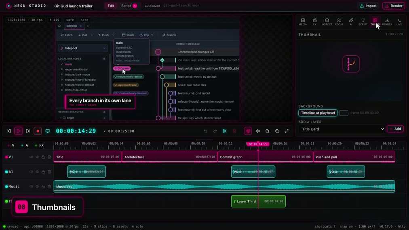Select Timeline at playhead background
This screenshot has width=409, height=230.
click(x=318, y=113)
